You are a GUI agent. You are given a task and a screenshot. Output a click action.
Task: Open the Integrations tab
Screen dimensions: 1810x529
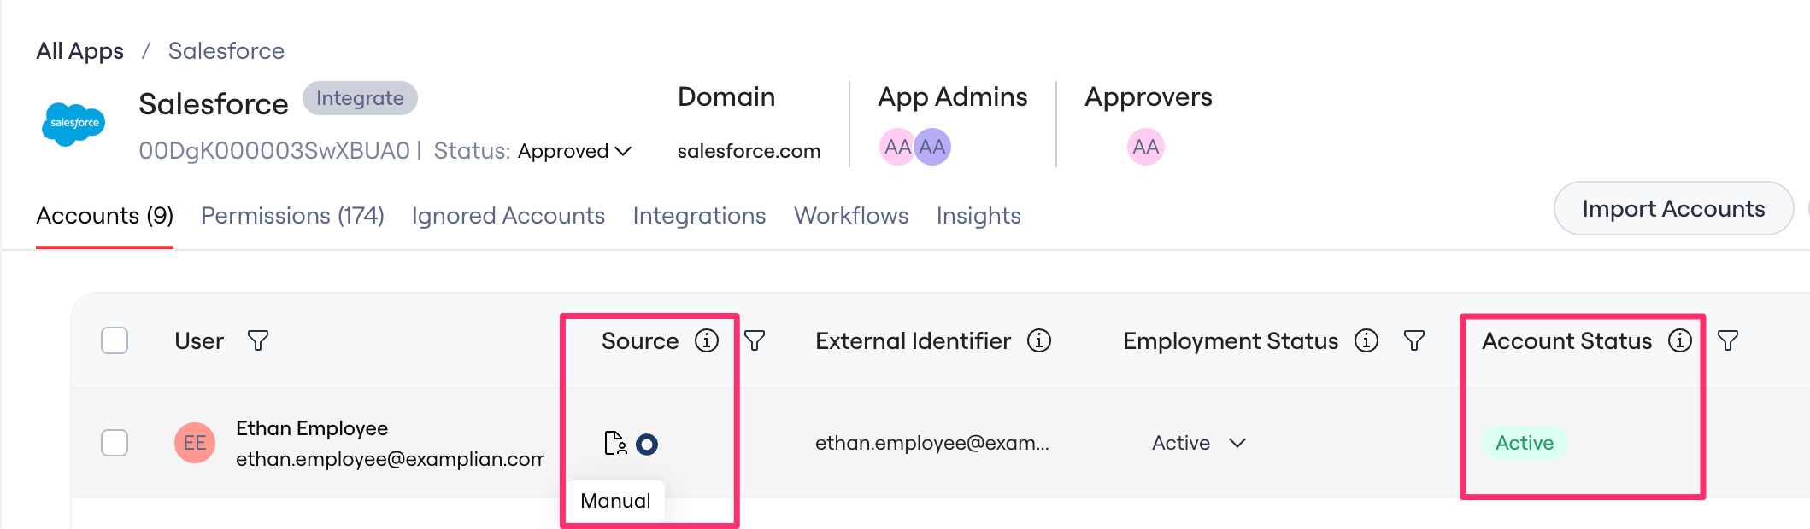[x=699, y=216]
